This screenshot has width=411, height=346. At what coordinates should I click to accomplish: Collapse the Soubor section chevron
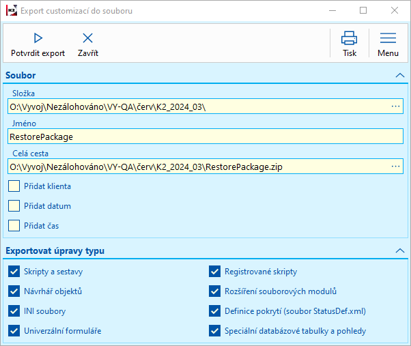click(399, 76)
